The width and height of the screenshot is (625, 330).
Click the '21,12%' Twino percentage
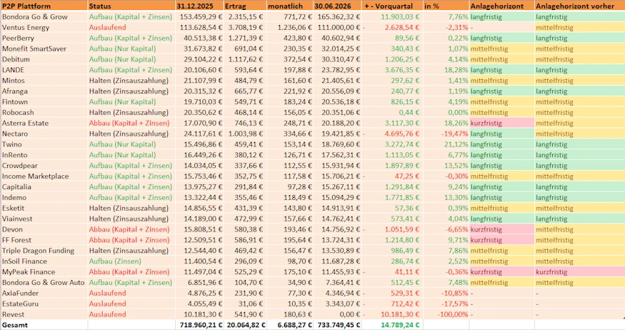click(x=446, y=144)
